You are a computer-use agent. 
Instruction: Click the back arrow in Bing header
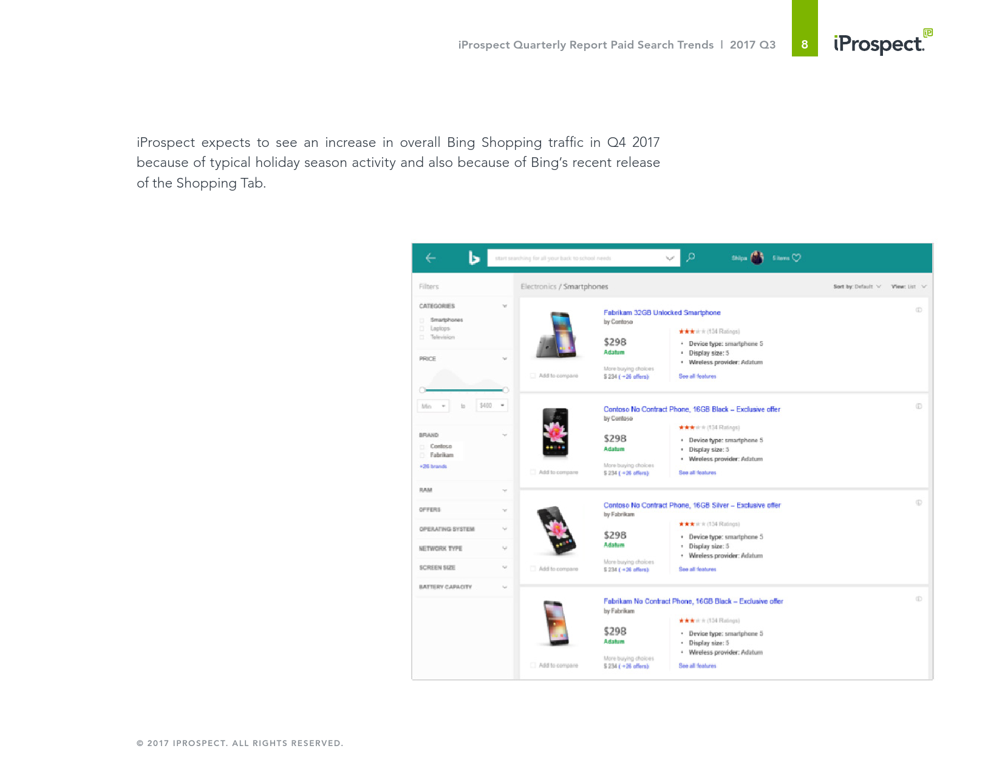[431, 258]
